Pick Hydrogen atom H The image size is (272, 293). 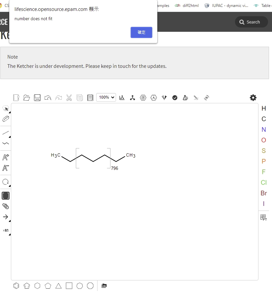[x=264, y=108]
